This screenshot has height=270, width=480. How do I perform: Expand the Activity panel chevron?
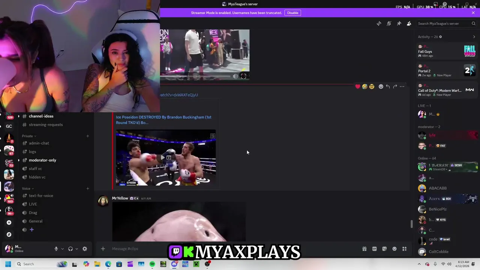click(x=474, y=37)
